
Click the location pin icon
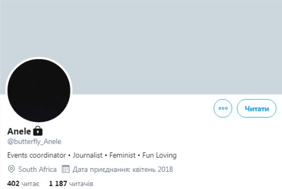pos(11,169)
